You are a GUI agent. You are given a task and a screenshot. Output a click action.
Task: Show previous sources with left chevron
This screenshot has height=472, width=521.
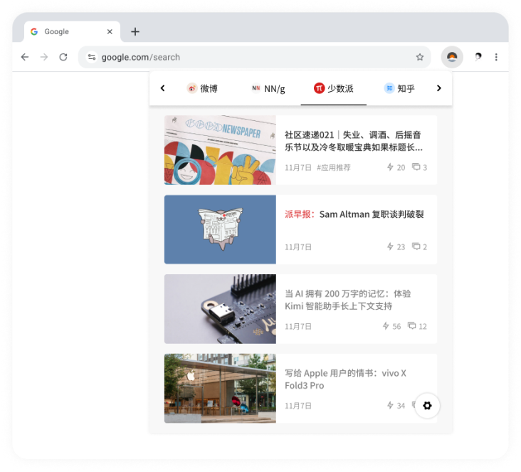[x=162, y=88]
